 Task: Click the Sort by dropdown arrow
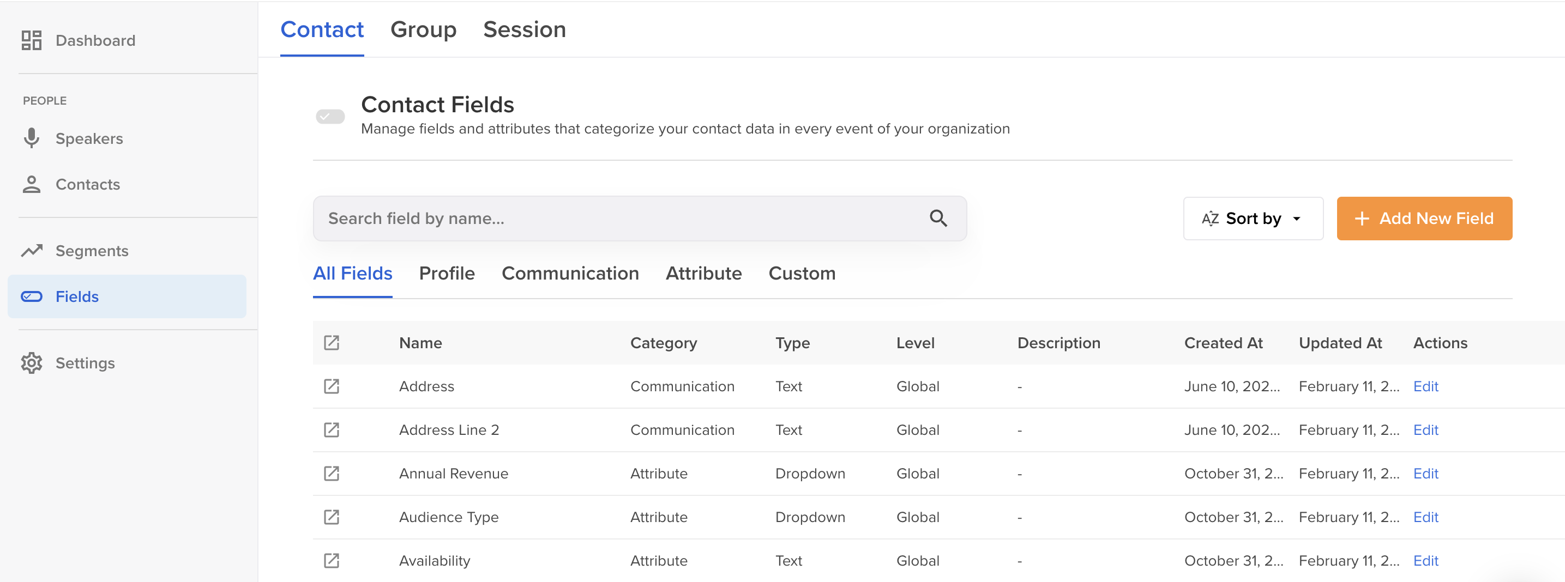click(1297, 219)
